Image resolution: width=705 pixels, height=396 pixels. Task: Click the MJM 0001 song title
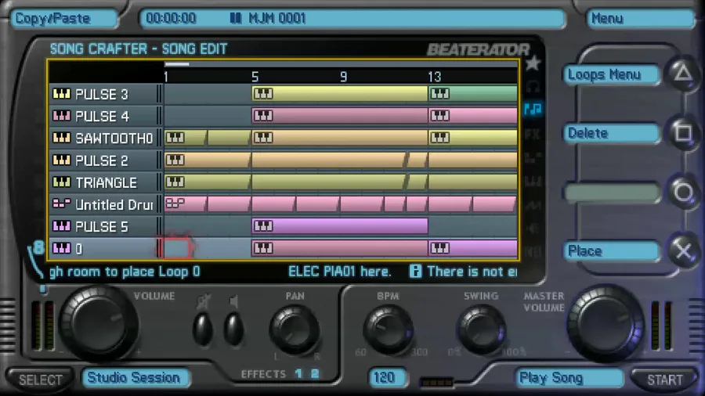277,19
